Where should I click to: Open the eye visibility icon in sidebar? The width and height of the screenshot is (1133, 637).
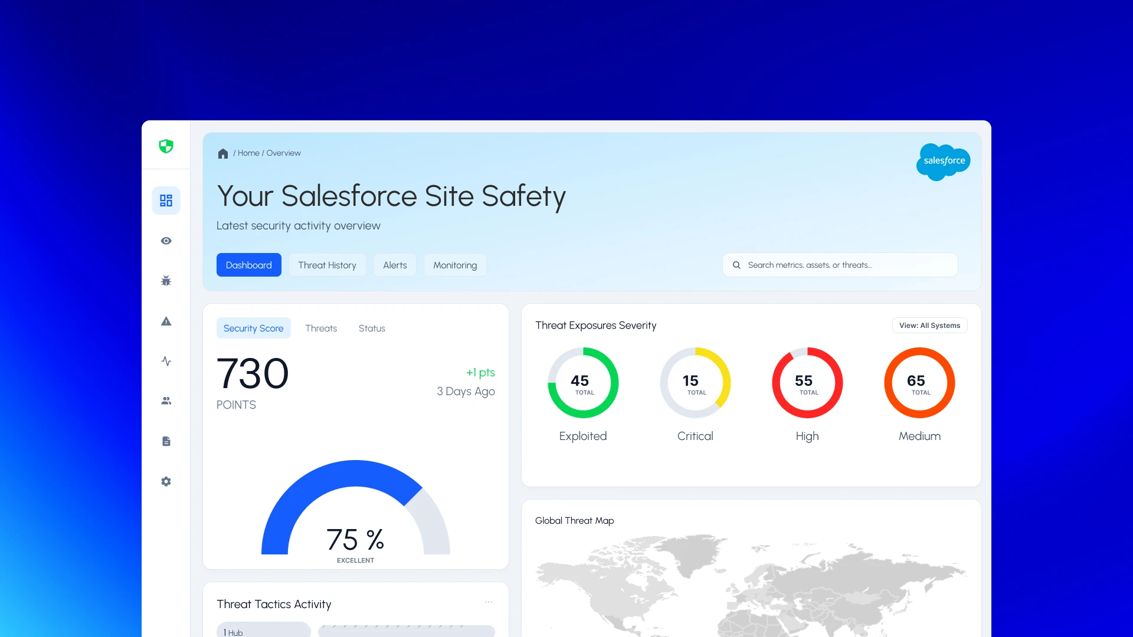coord(166,241)
